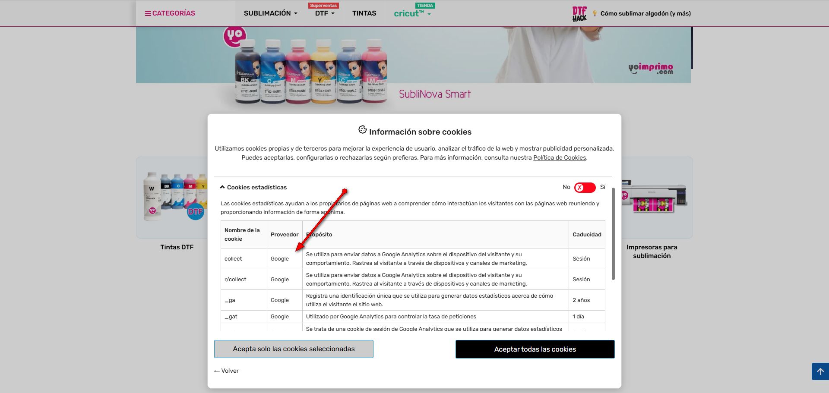Click the Volver back link

226,371
